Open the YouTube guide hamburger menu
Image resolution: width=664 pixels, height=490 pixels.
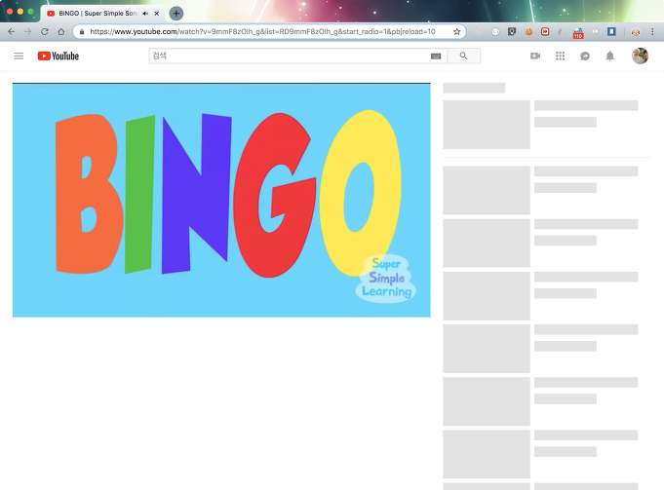click(x=19, y=56)
